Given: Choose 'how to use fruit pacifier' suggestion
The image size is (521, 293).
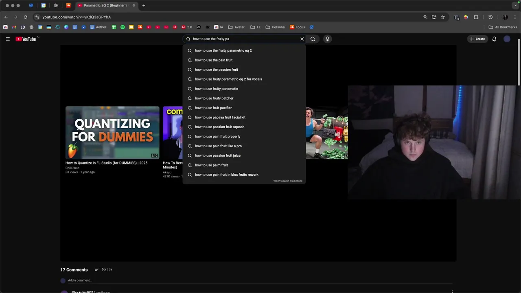Looking at the screenshot, I should 244,108.
